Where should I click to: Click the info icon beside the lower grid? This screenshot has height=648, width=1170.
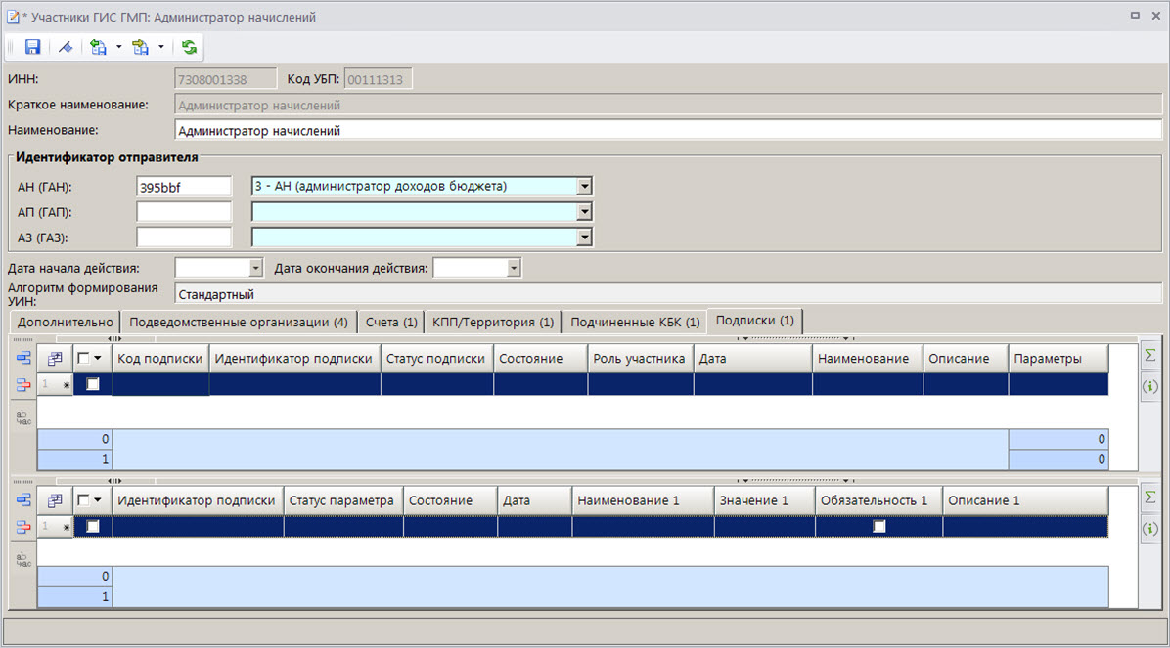(1149, 528)
